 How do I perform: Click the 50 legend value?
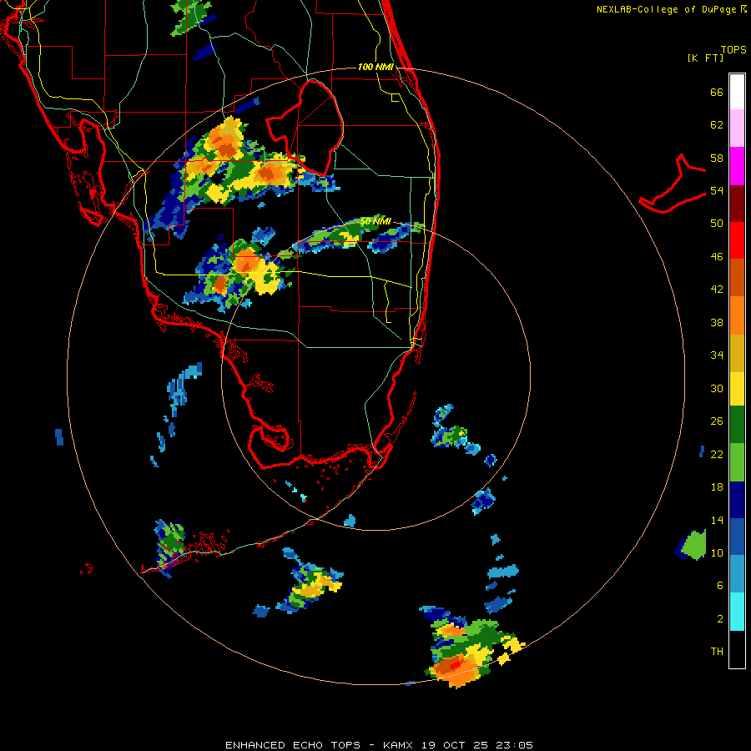[717, 223]
